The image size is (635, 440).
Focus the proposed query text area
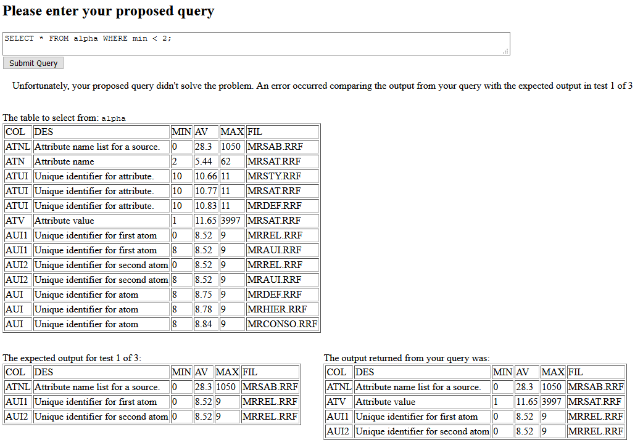click(256, 44)
